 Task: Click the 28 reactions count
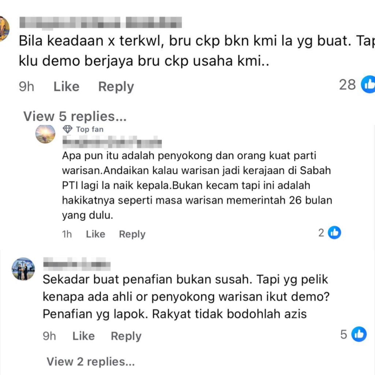(x=347, y=85)
